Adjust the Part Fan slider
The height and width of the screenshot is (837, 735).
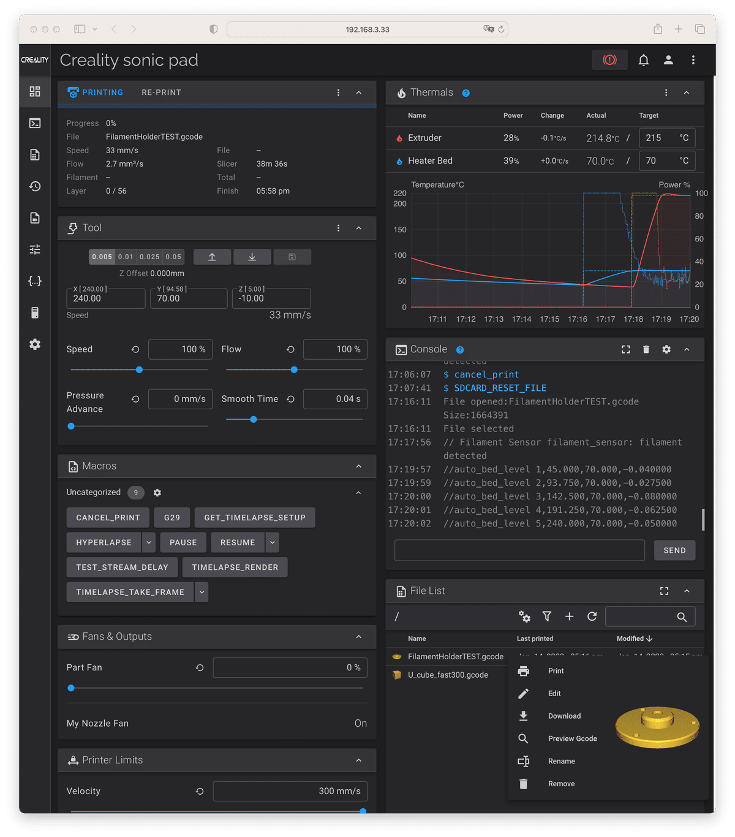(x=217, y=688)
